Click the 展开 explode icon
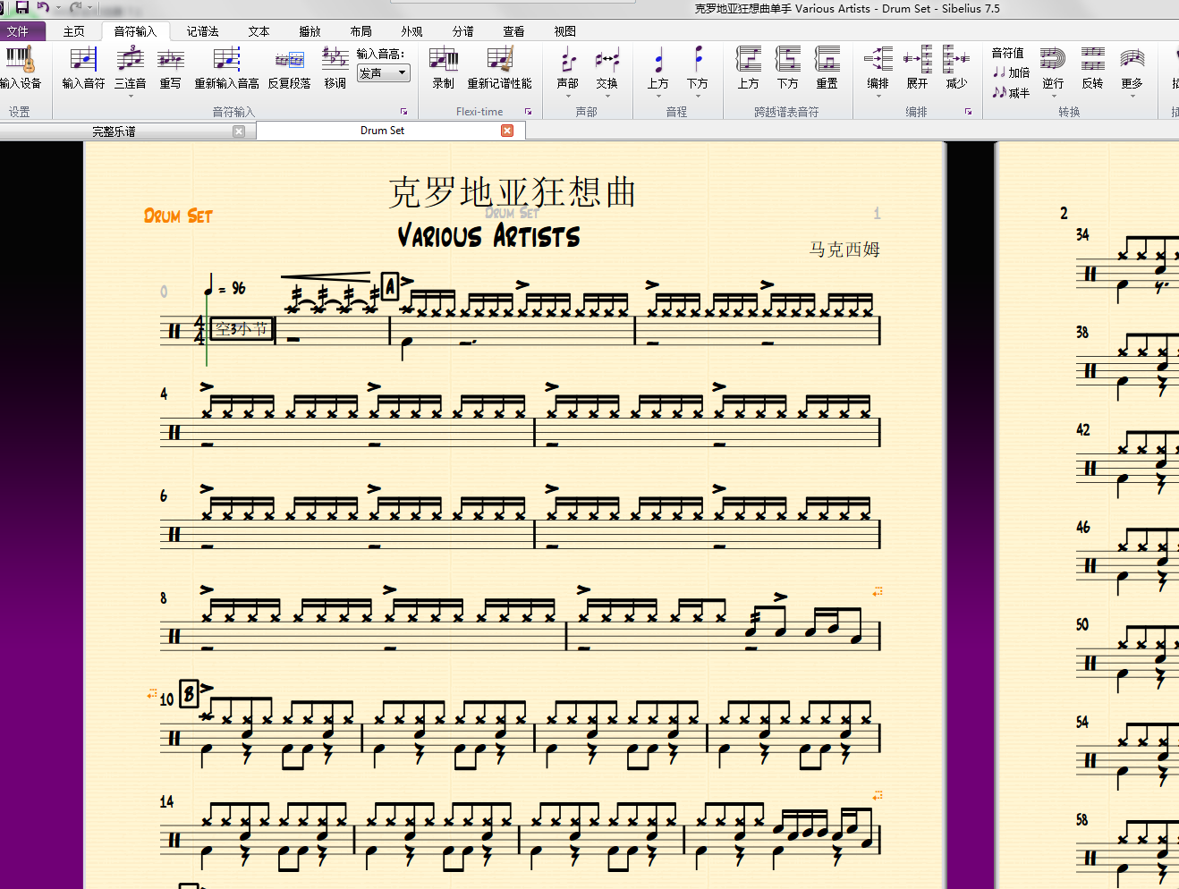This screenshot has width=1179, height=889. [x=917, y=67]
